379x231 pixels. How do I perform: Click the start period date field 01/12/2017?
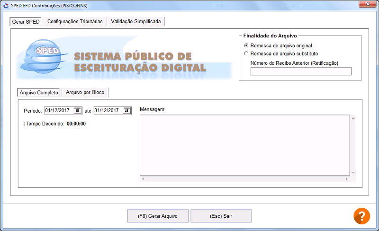coord(63,110)
